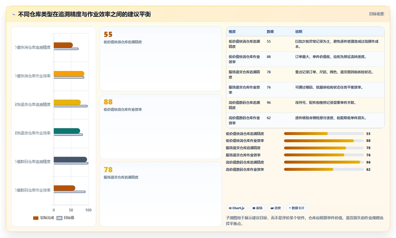Click the 服饰退货仓库追溯精度 progress bar
The width and height of the screenshot is (396, 238).
point(324,148)
